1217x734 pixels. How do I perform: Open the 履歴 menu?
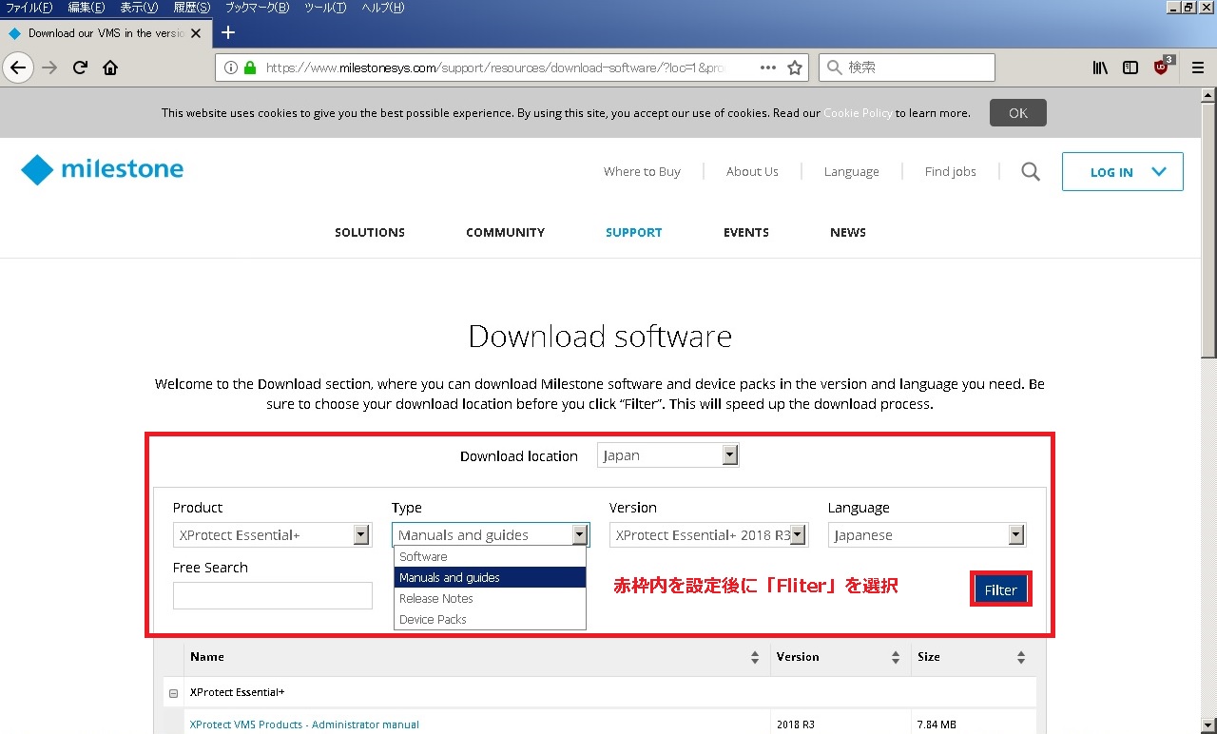pos(191,8)
